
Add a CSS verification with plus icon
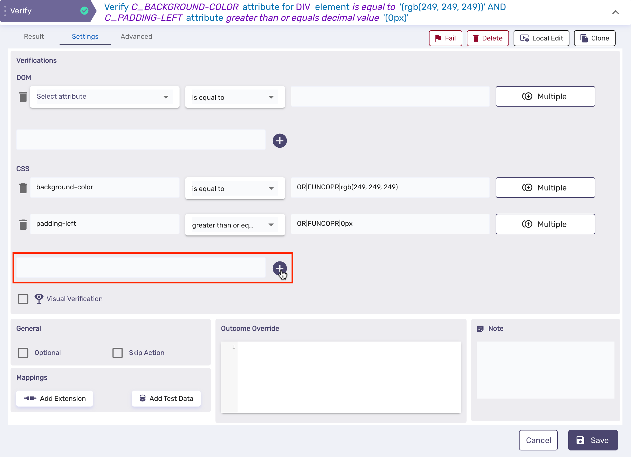280,268
